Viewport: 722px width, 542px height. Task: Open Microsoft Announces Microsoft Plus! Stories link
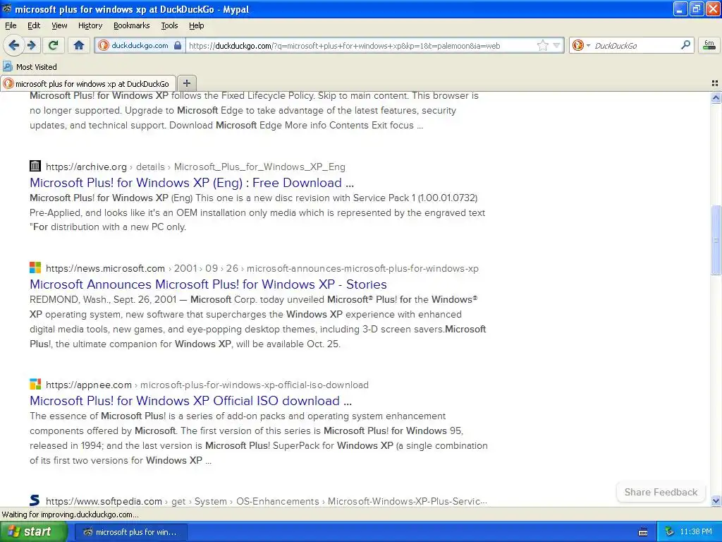(x=208, y=284)
